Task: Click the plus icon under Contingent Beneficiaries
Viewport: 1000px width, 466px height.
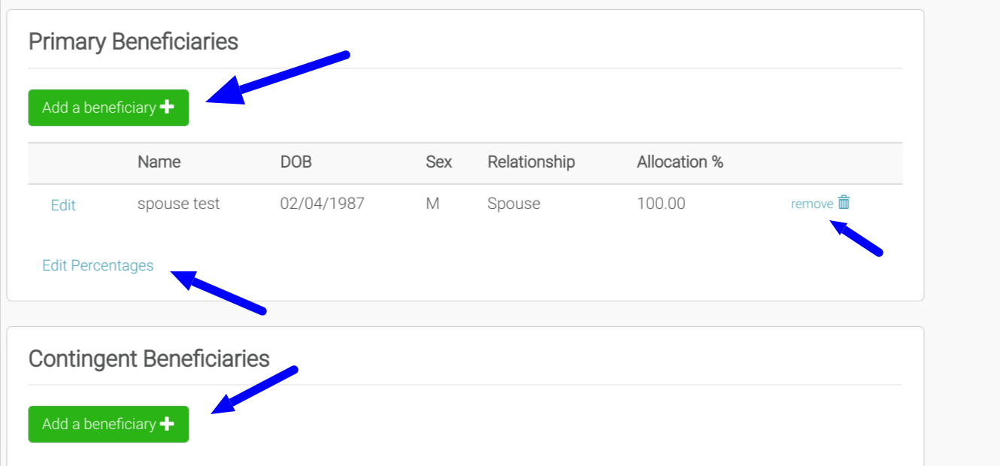Action: coord(167,424)
